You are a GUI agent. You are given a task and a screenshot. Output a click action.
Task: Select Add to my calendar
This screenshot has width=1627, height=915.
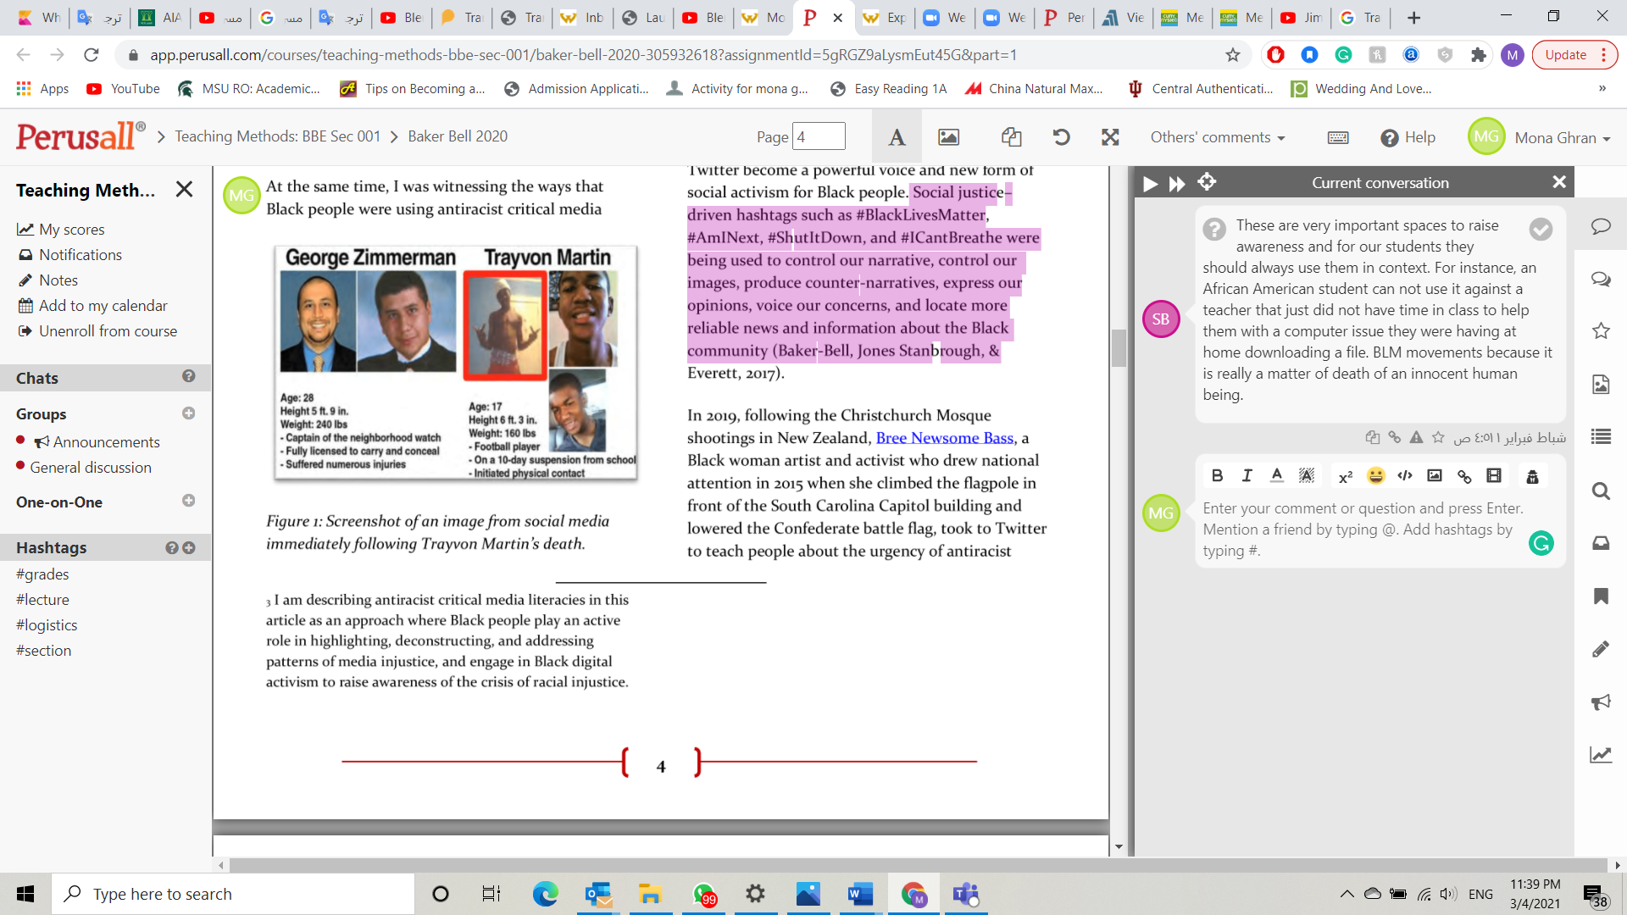pos(92,306)
